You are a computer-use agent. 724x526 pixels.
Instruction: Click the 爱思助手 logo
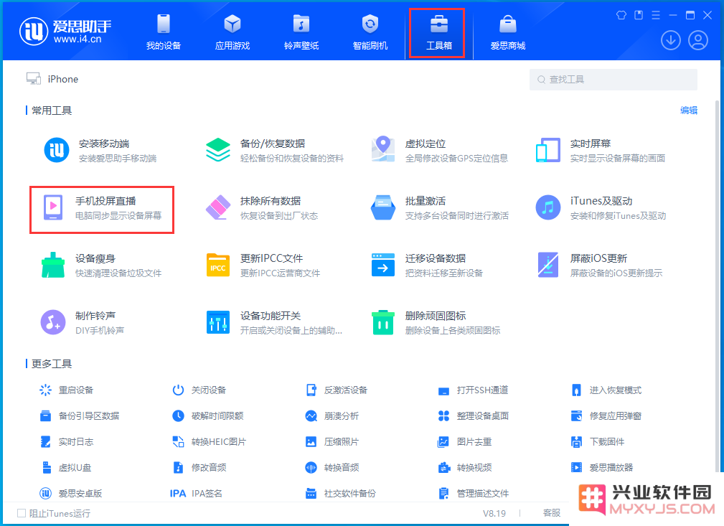pos(65,32)
